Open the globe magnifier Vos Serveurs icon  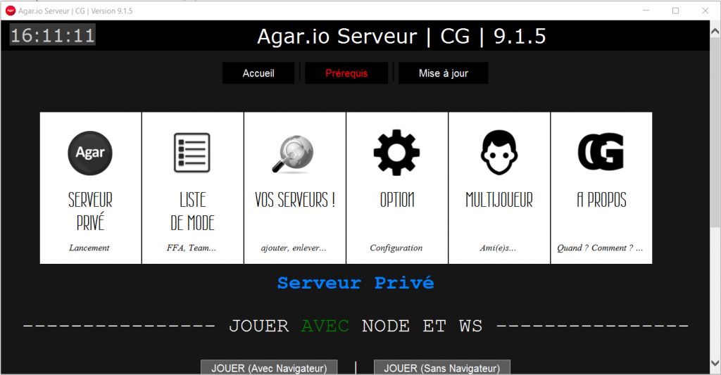pos(293,154)
